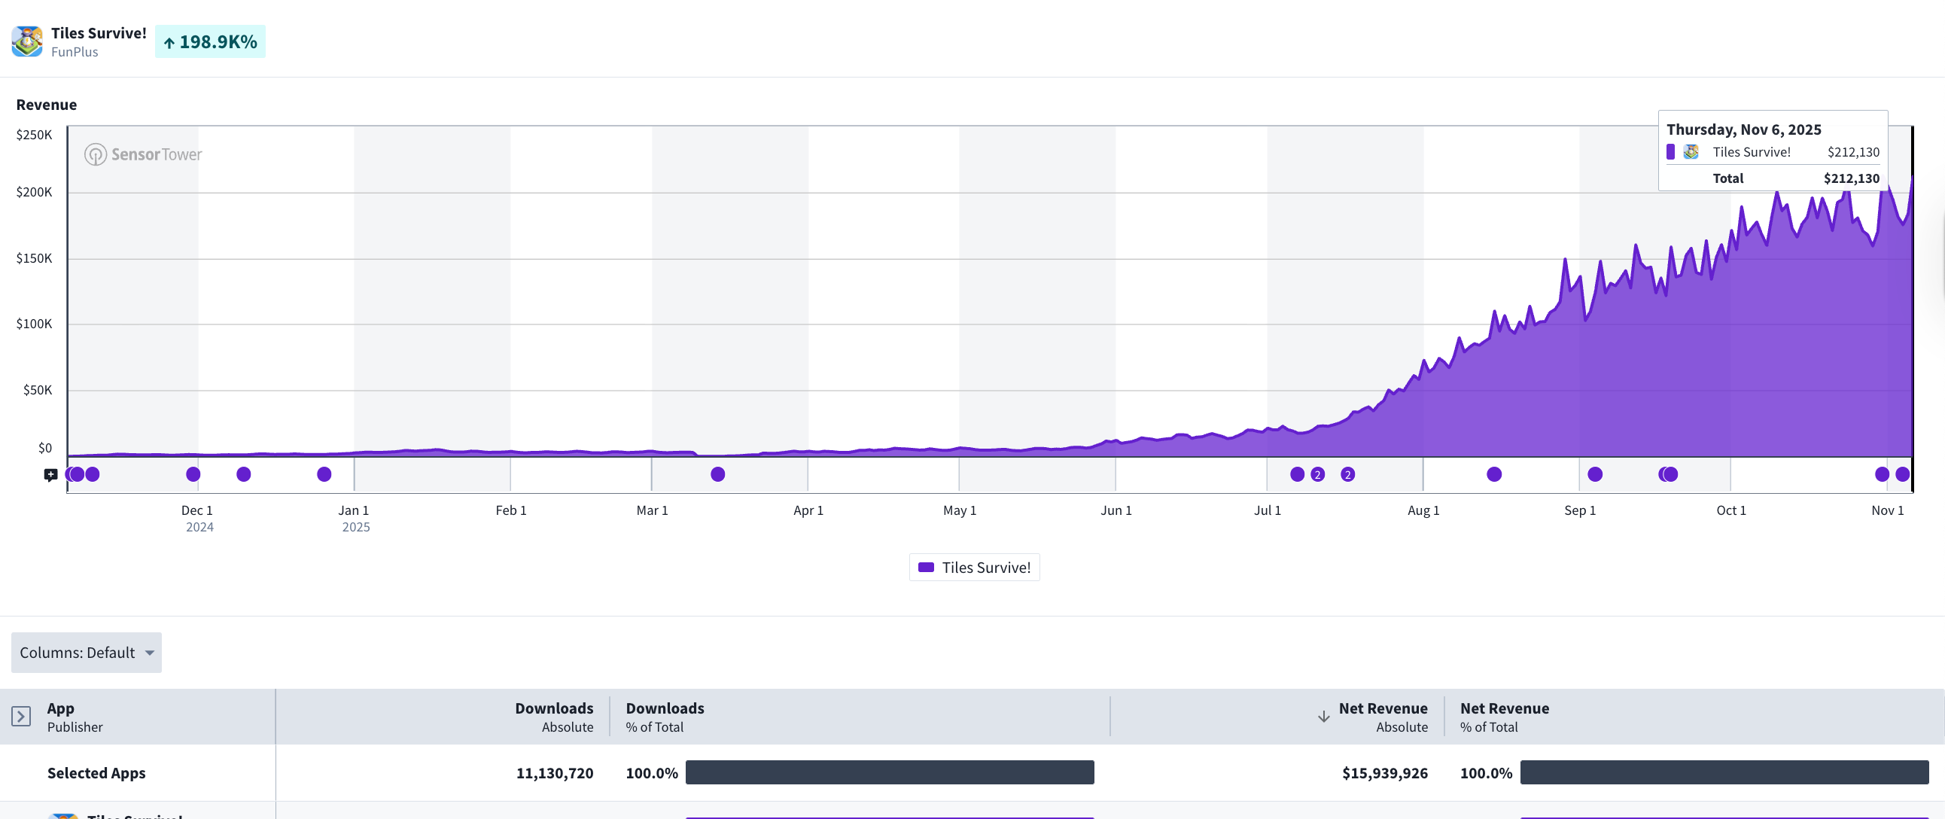Open the Columns: Default dropdown
Screen dimensions: 1945x819
point(77,653)
